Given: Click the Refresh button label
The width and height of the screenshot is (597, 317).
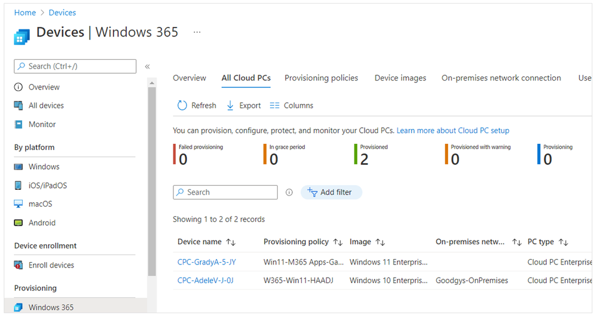Looking at the screenshot, I should 204,106.
